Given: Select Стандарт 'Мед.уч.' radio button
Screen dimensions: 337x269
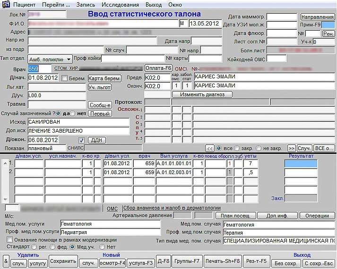Looking at the screenshot, I should [x=72, y=247].
